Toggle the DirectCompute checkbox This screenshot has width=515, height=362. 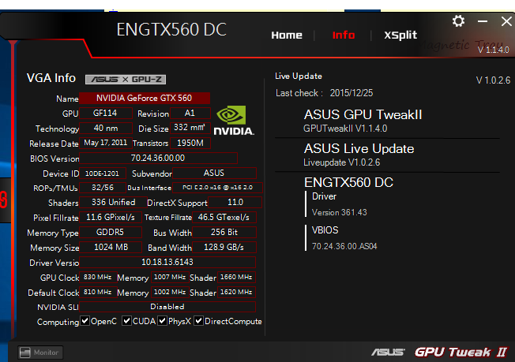[x=198, y=321]
